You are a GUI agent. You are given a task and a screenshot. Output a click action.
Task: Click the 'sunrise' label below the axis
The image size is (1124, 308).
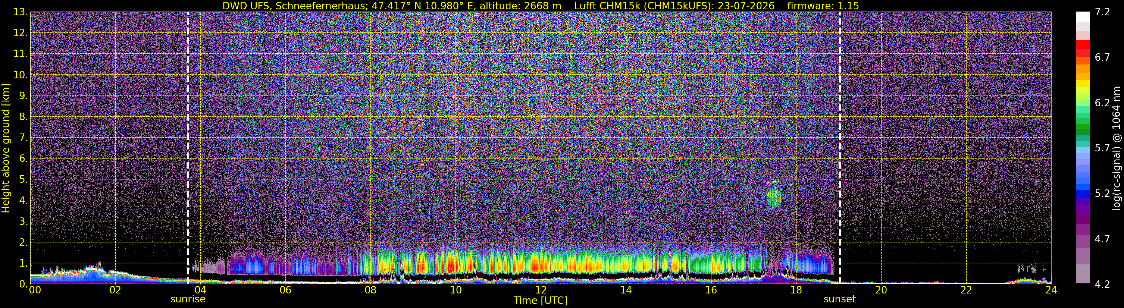(x=188, y=299)
